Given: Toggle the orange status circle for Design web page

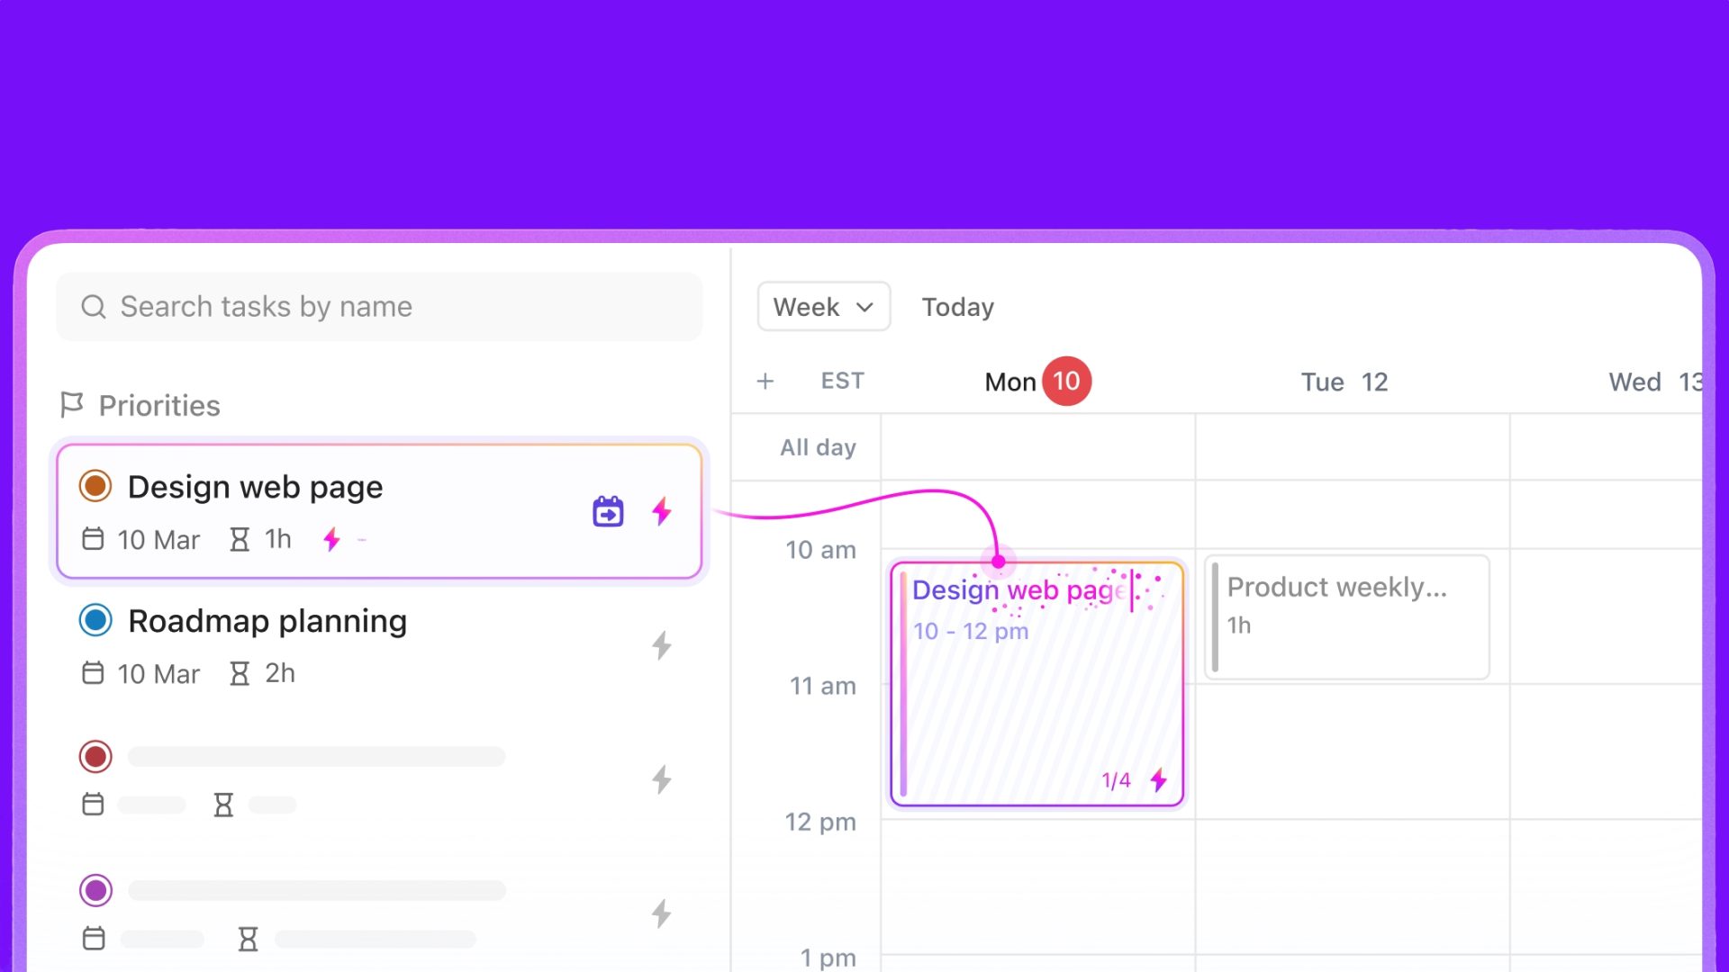Looking at the screenshot, I should point(95,486).
